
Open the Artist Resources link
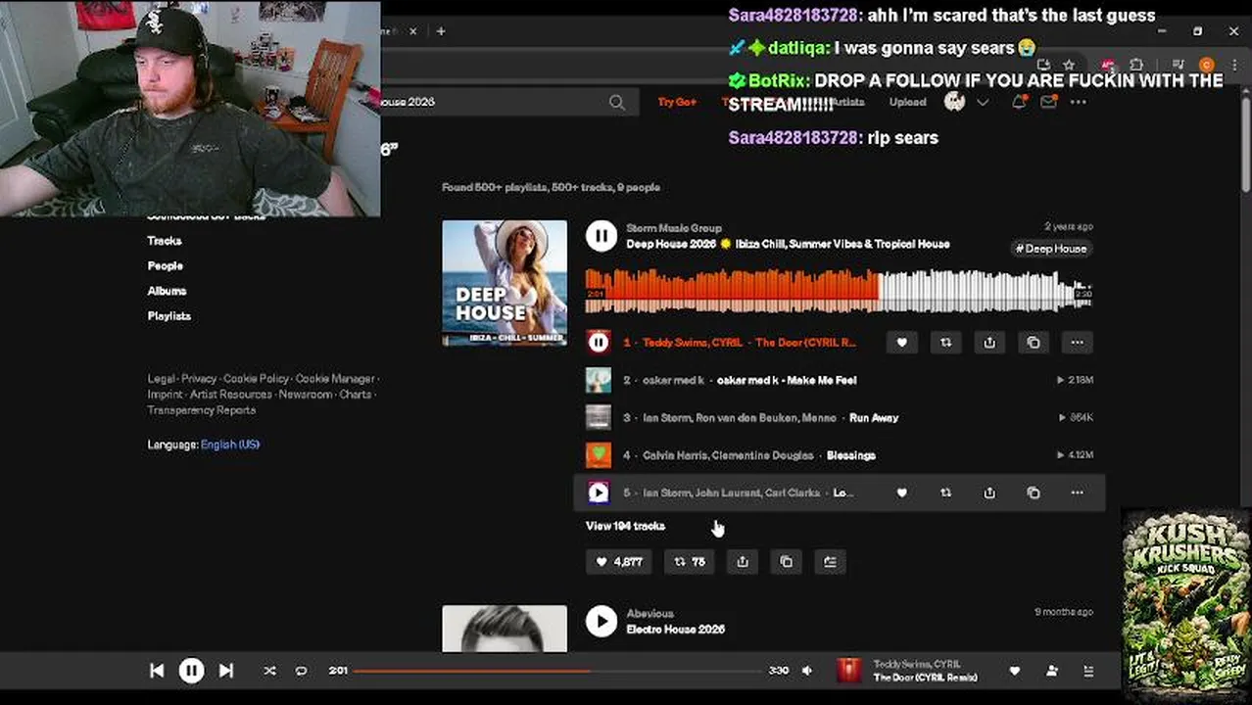[x=231, y=395]
